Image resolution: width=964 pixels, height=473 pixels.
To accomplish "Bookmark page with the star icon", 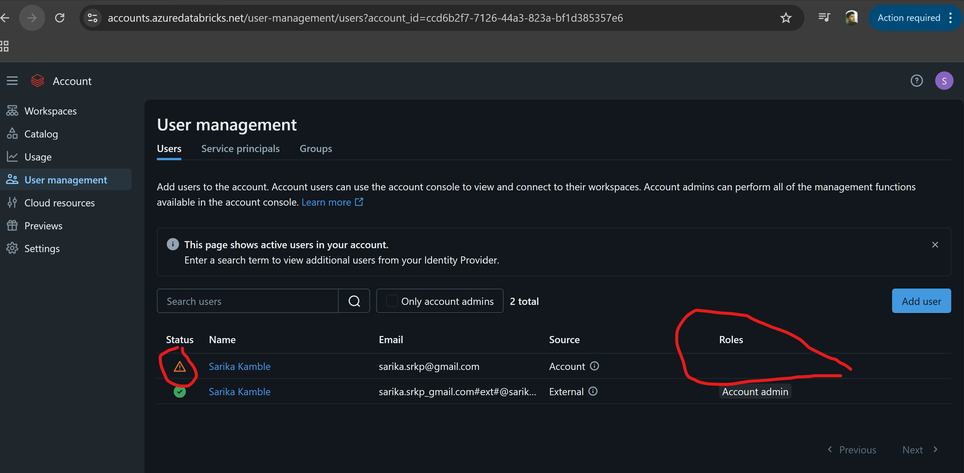I will click(785, 18).
